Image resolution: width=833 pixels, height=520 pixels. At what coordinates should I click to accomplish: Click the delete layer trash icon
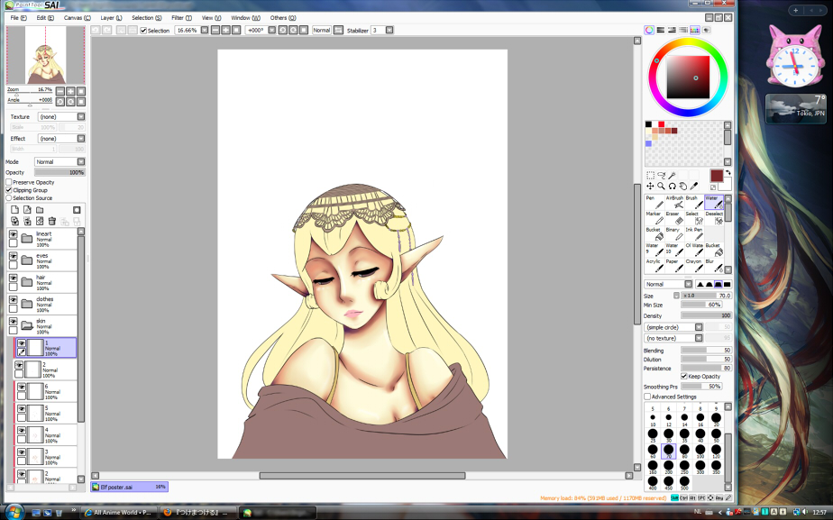click(52, 221)
